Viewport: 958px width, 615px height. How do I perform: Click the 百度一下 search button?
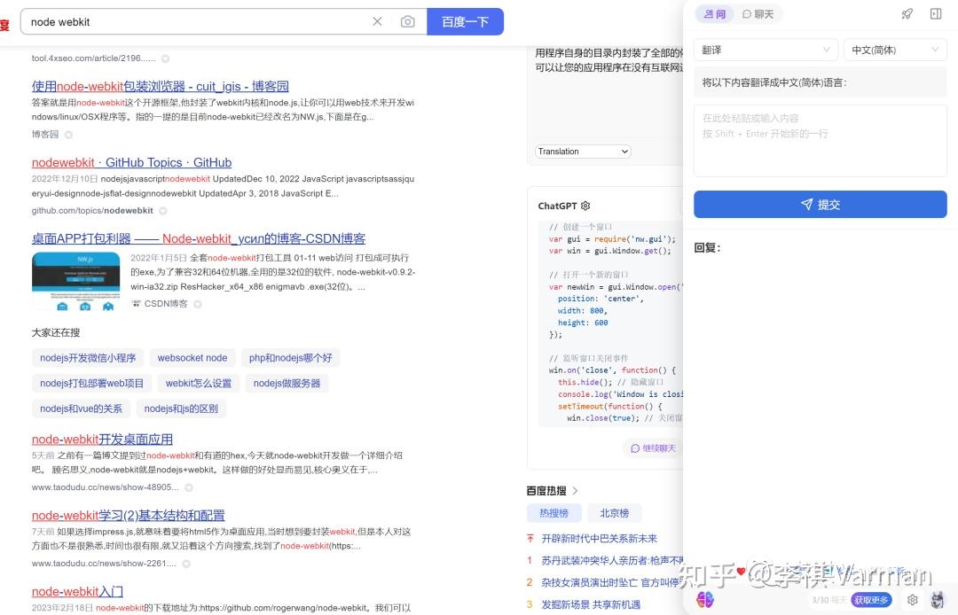click(466, 20)
